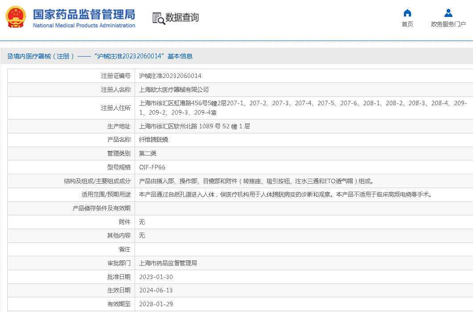Go to 数据查询 section title
The width and height of the screenshot is (473, 312).
182,17
